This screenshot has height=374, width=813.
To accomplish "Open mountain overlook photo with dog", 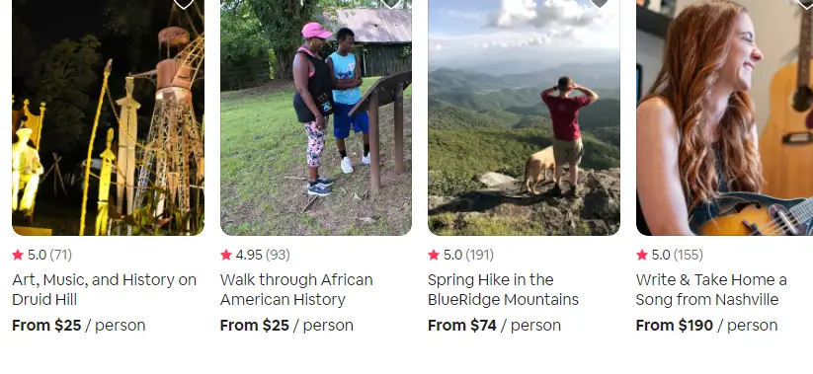I will click(524, 117).
